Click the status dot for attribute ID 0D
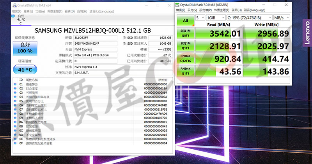This screenshot has height=164, width=312. coord(15,135)
